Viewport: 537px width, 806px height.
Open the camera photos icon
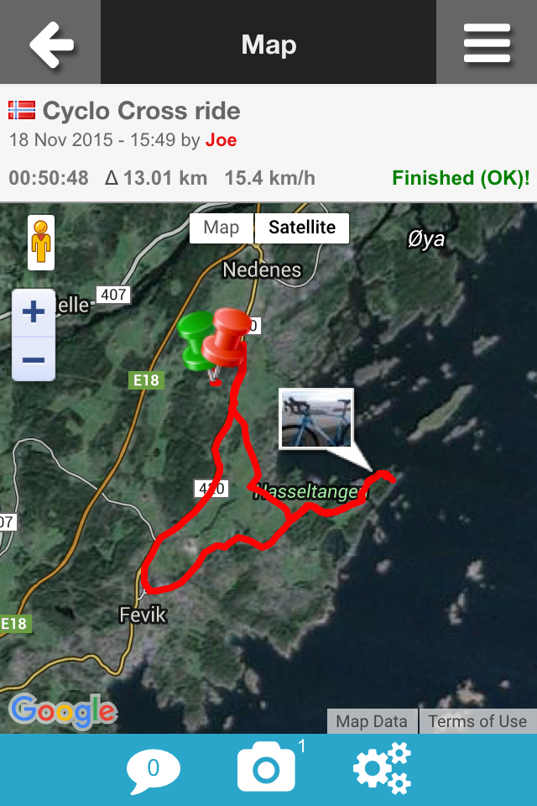coord(266,766)
